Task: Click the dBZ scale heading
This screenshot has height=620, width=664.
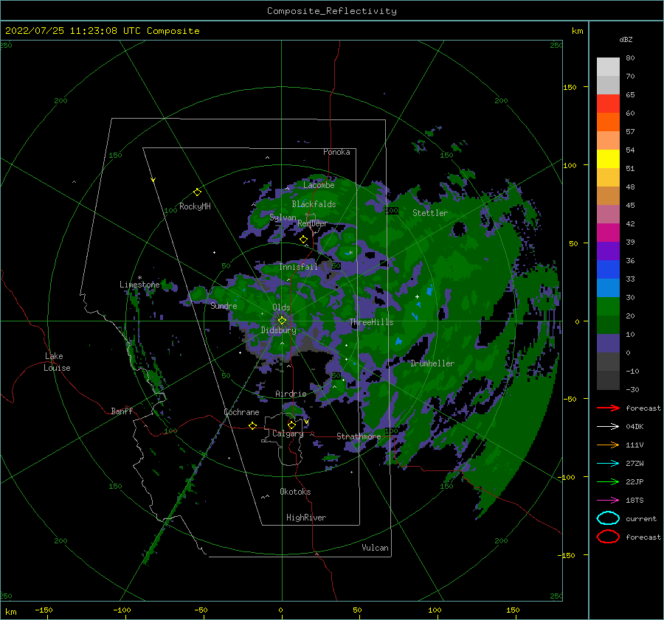Action: [x=626, y=39]
